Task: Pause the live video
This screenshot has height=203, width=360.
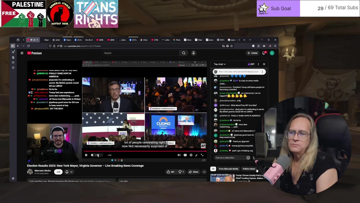Action: [x=86, y=155]
